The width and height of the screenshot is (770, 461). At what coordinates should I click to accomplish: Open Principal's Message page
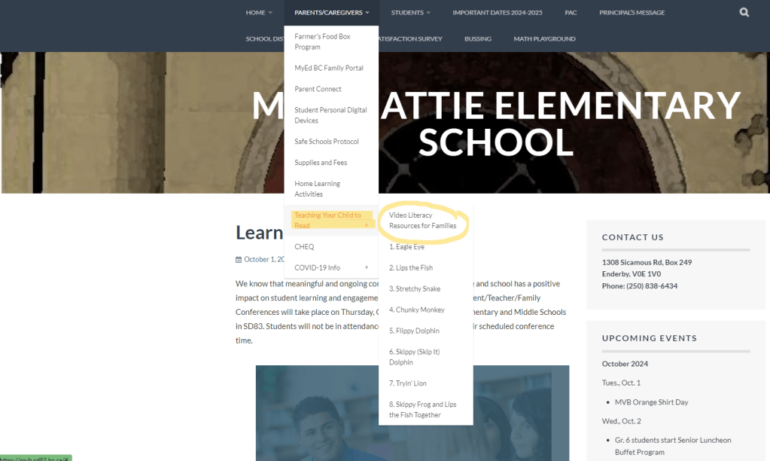point(632,13)
